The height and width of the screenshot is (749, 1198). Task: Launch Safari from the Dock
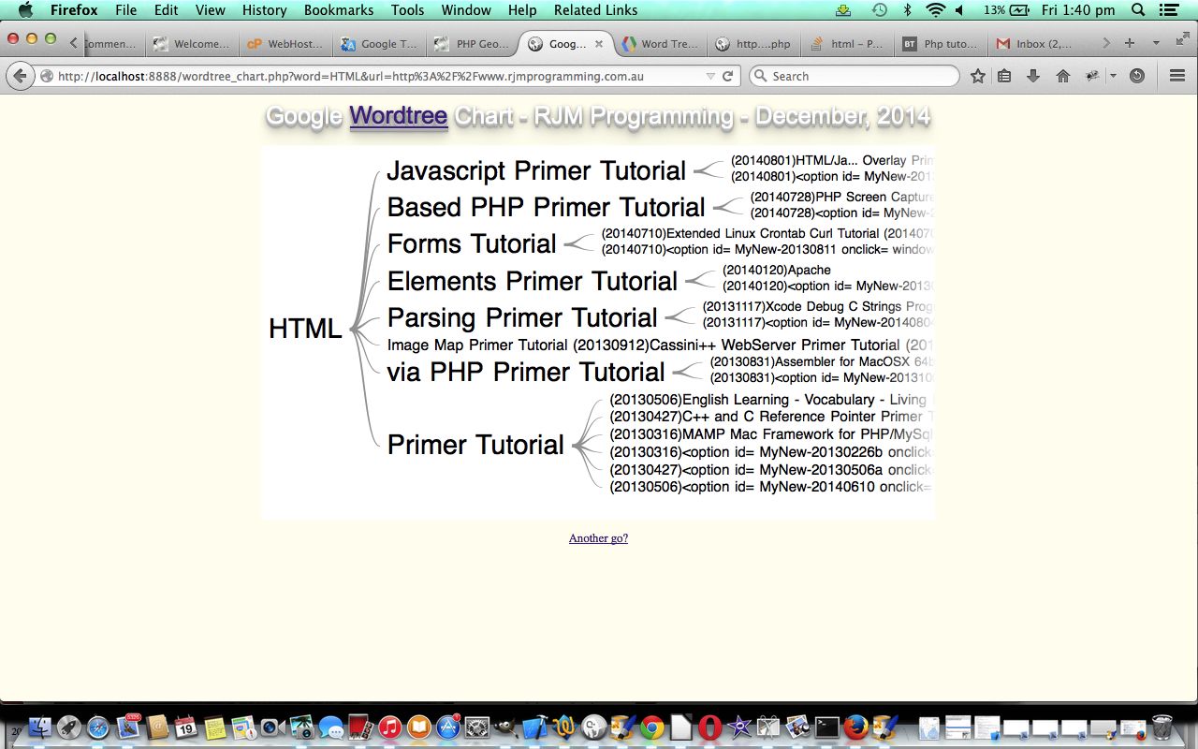tap(97, 727)
